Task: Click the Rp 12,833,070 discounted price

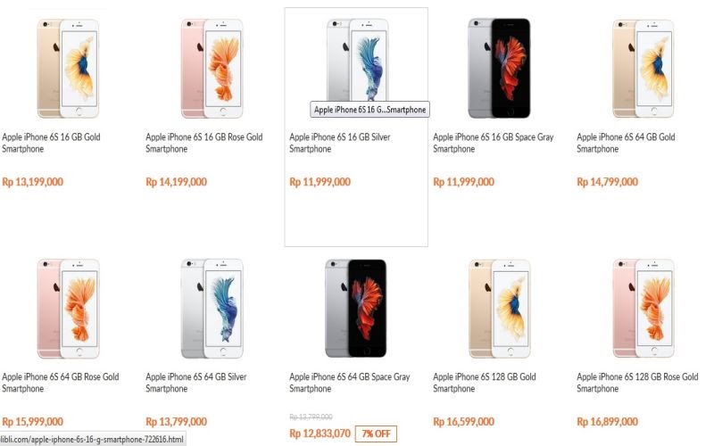Action: pos(320,434)
